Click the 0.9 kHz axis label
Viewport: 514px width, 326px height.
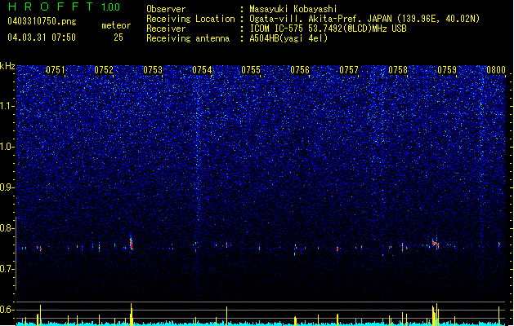tap(7, 187)
